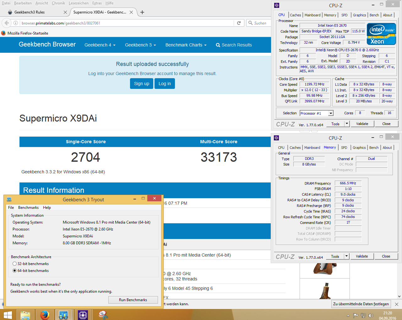402x320 pixels.
Task: Dismiss the notification bar with X
Action: tap(397, 304)
